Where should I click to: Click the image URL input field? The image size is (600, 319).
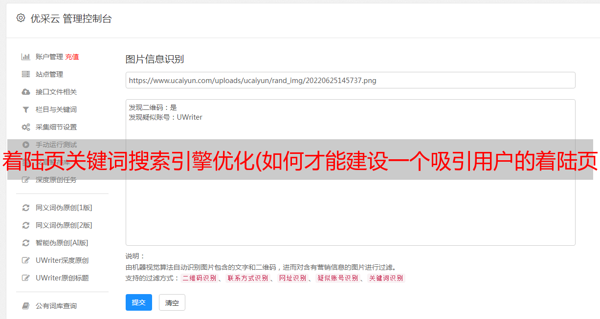pos(350,80)
